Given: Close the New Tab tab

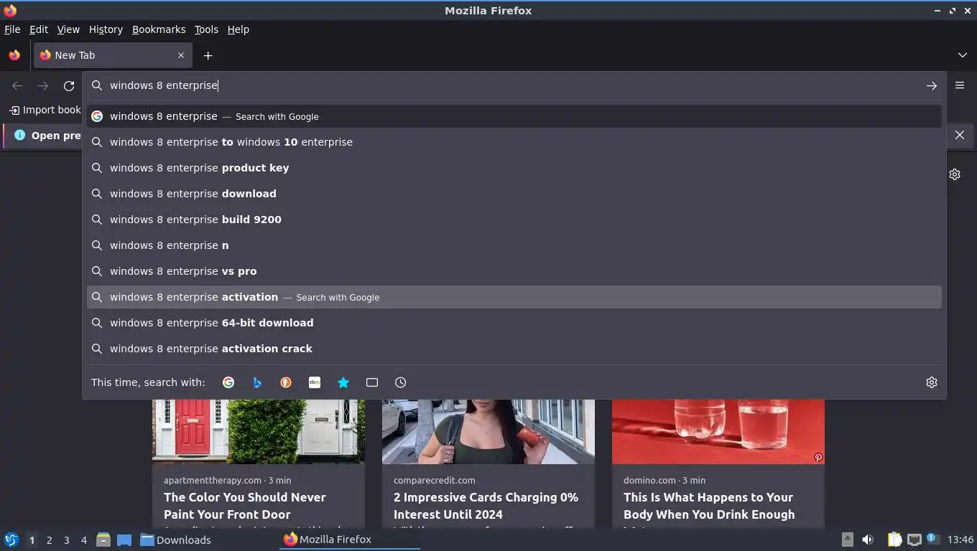Looking at the screenshot, I should 181,55.
